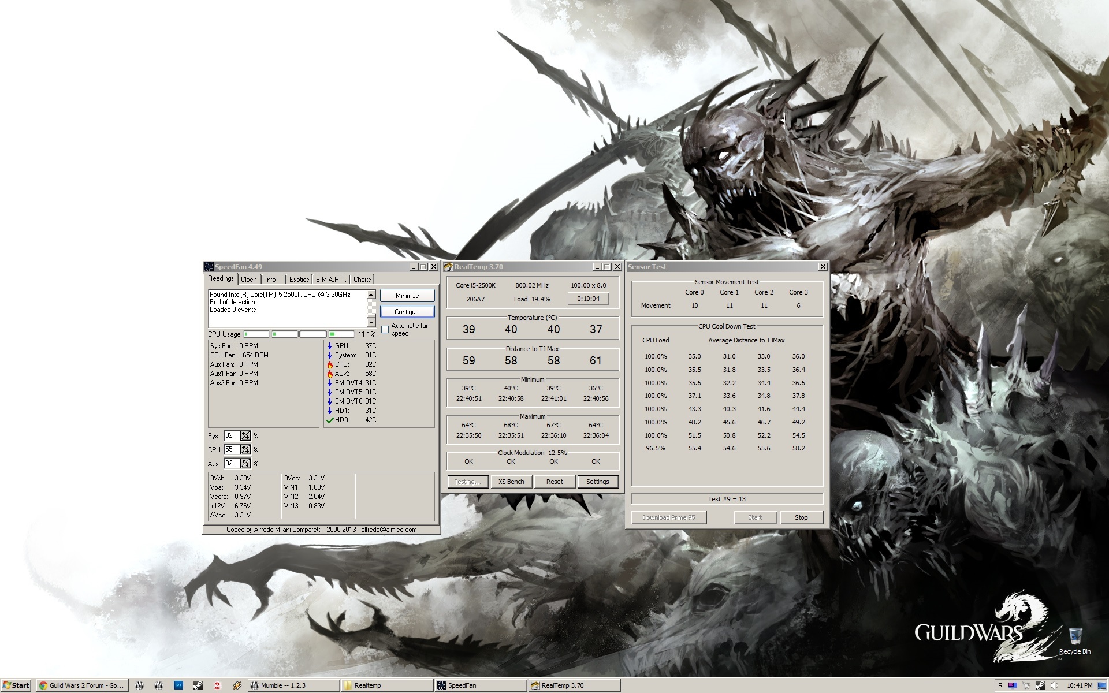Switch to the Clock tab
Screen dimensions: 1109x693
coord(249,280)
